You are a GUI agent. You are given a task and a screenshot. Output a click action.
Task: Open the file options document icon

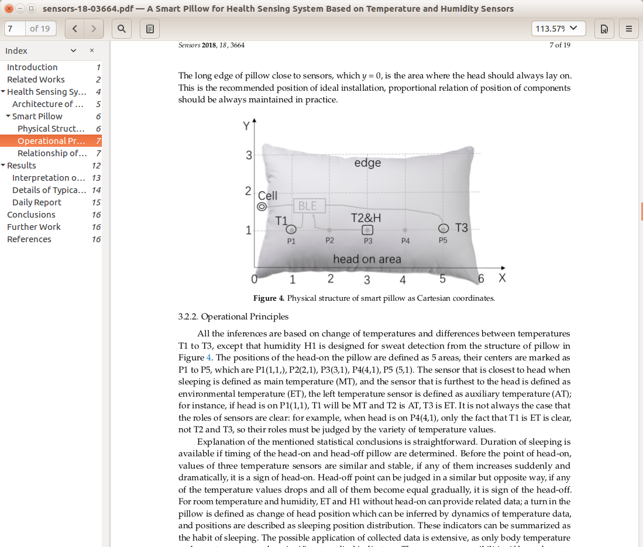[604, 29]
